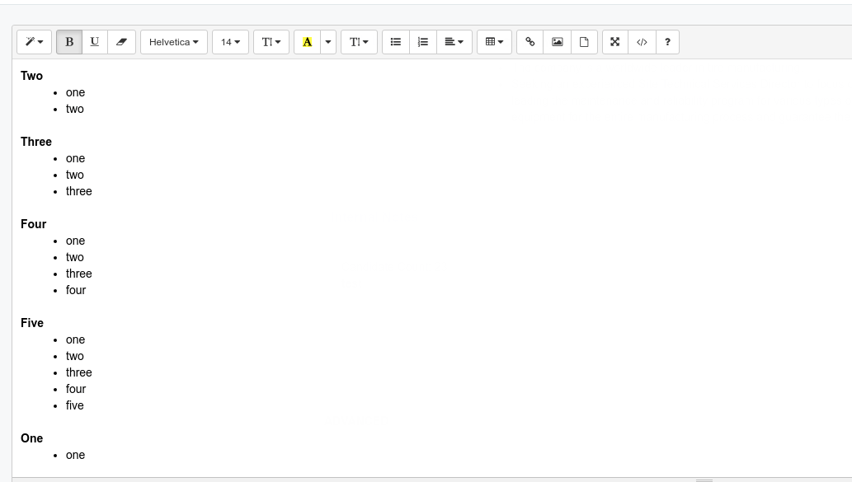Click the editor resize handle at bottom
The image size is (852, 482).
coord(704,480)
